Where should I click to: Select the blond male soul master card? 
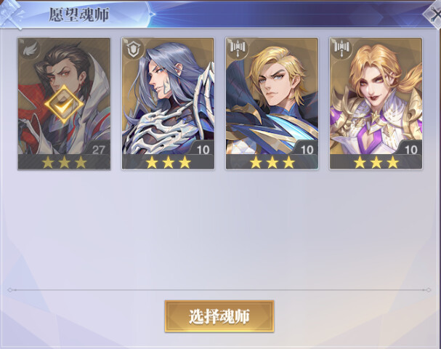272,103
